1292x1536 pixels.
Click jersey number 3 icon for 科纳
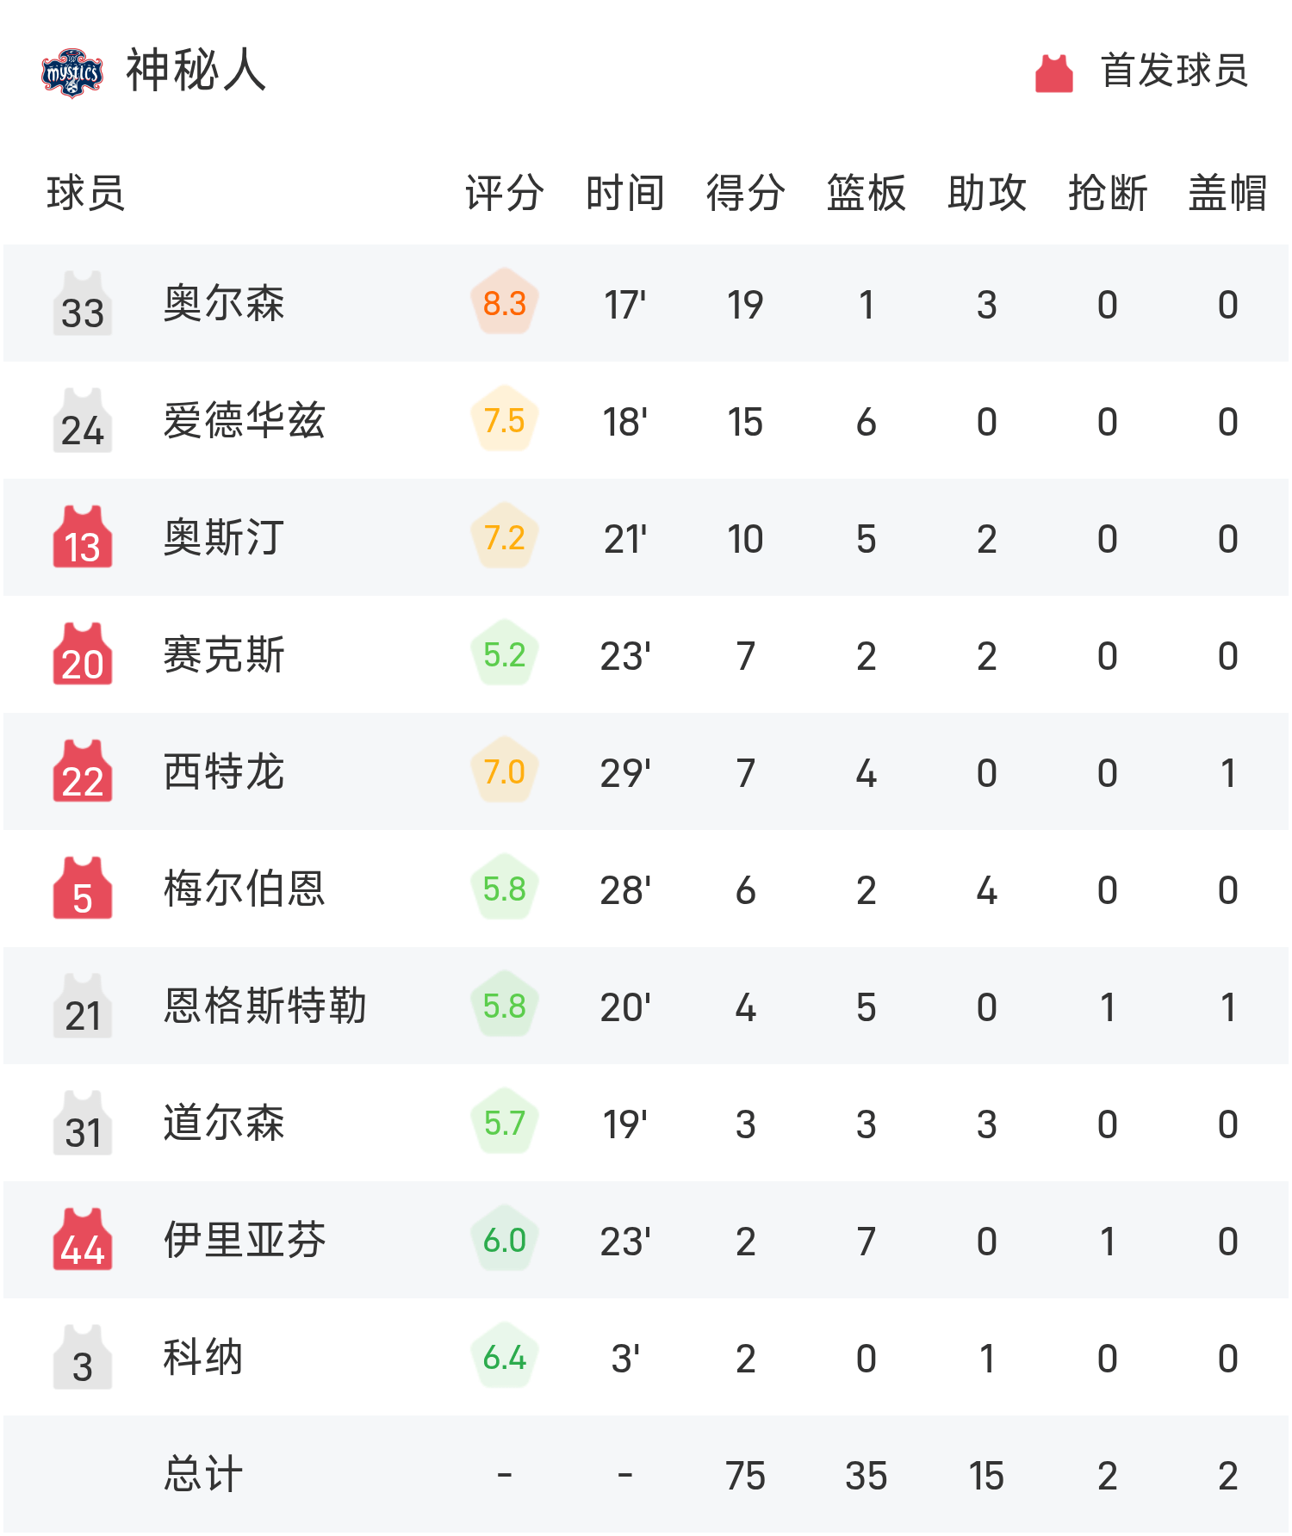(82, 1358)
